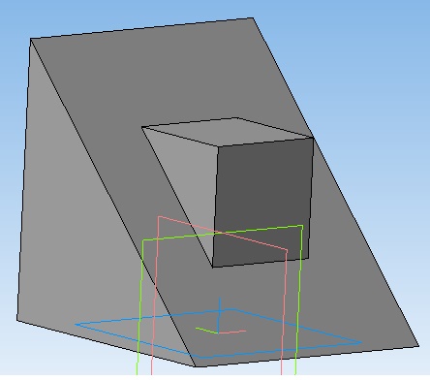This screenshot has height=380, width=430.
Task: Select the bottom right edge of the wedge
Action: (x=307, y=357)
